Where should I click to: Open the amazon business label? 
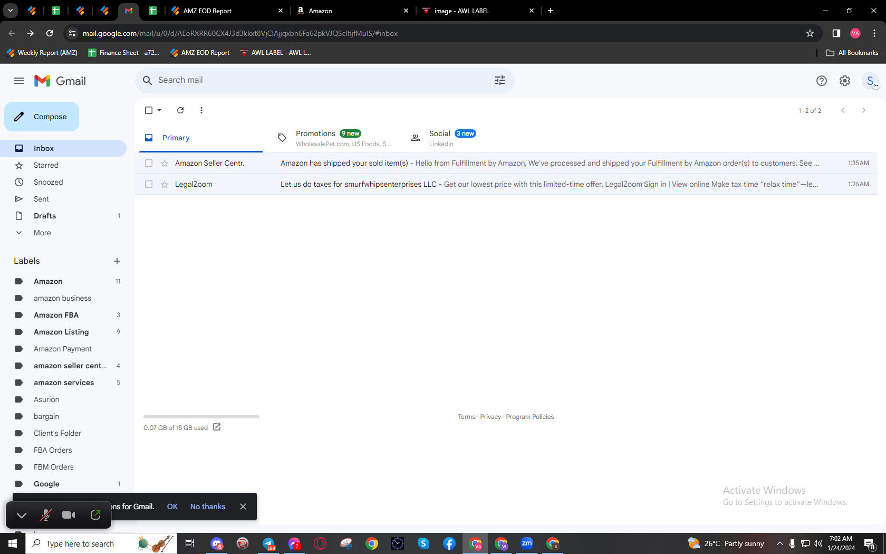pos(63,298)
